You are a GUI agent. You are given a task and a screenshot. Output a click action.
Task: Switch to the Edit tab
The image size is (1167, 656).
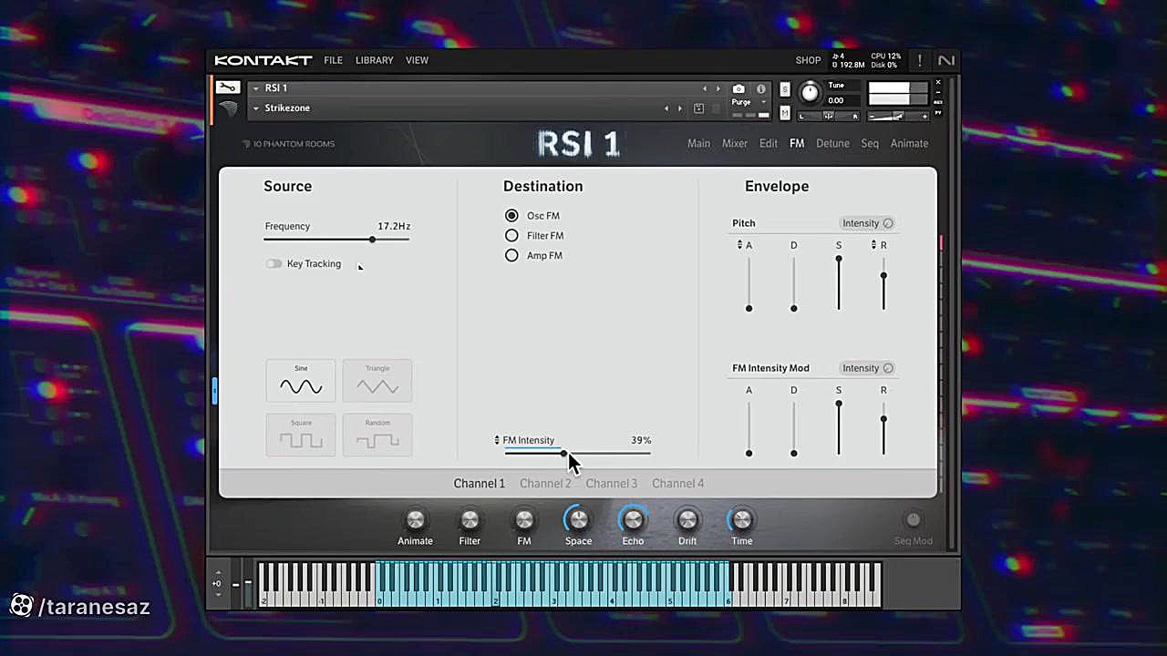click(769, 144)
